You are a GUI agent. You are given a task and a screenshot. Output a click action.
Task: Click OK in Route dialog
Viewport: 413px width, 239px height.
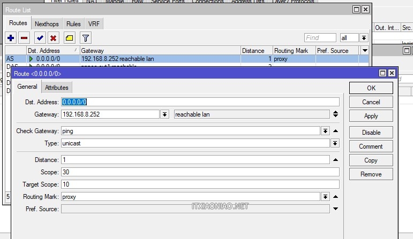pos(371,88)
